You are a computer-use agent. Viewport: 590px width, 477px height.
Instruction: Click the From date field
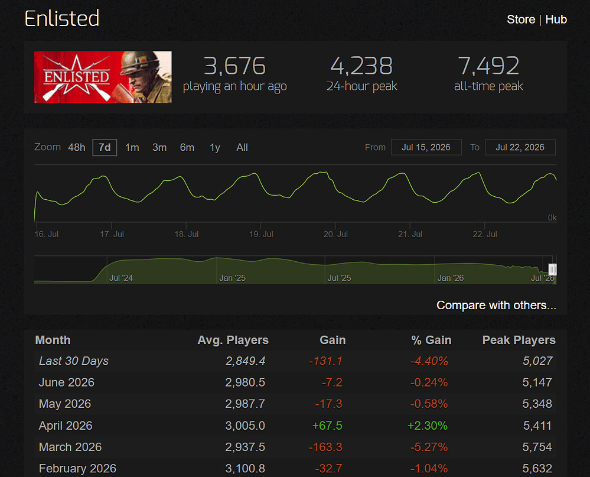click(x=426, y=147)
